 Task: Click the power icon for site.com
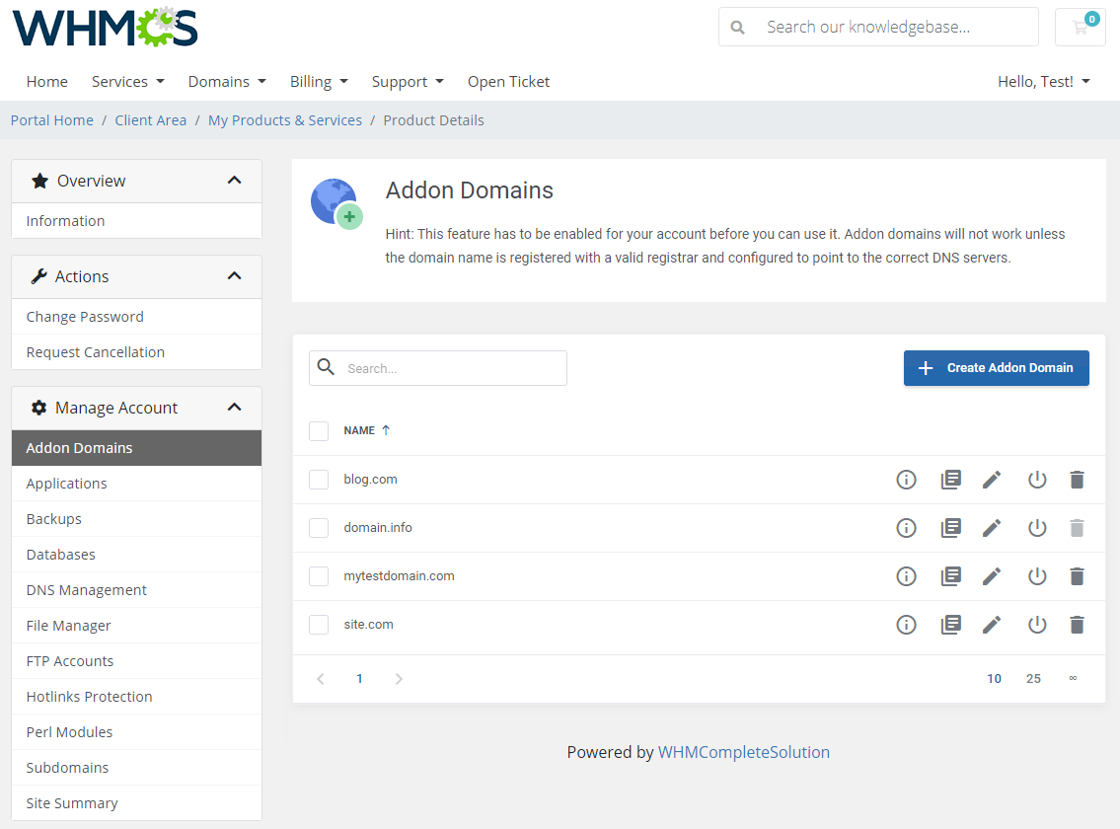[x=1037, y=625]
